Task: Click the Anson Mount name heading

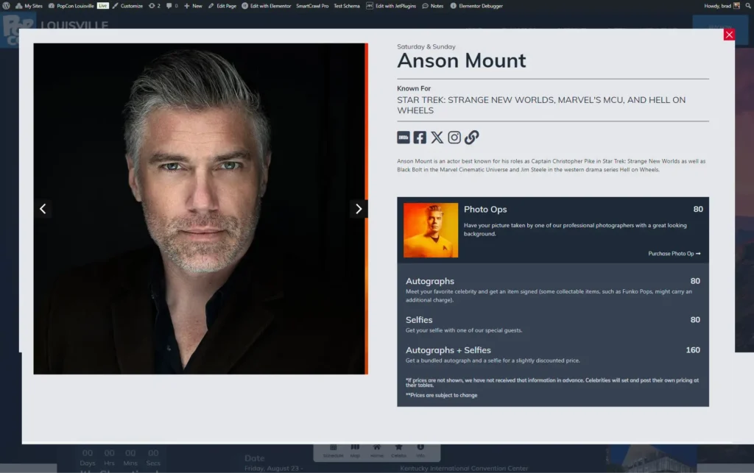Action: (x=461, y=60)
